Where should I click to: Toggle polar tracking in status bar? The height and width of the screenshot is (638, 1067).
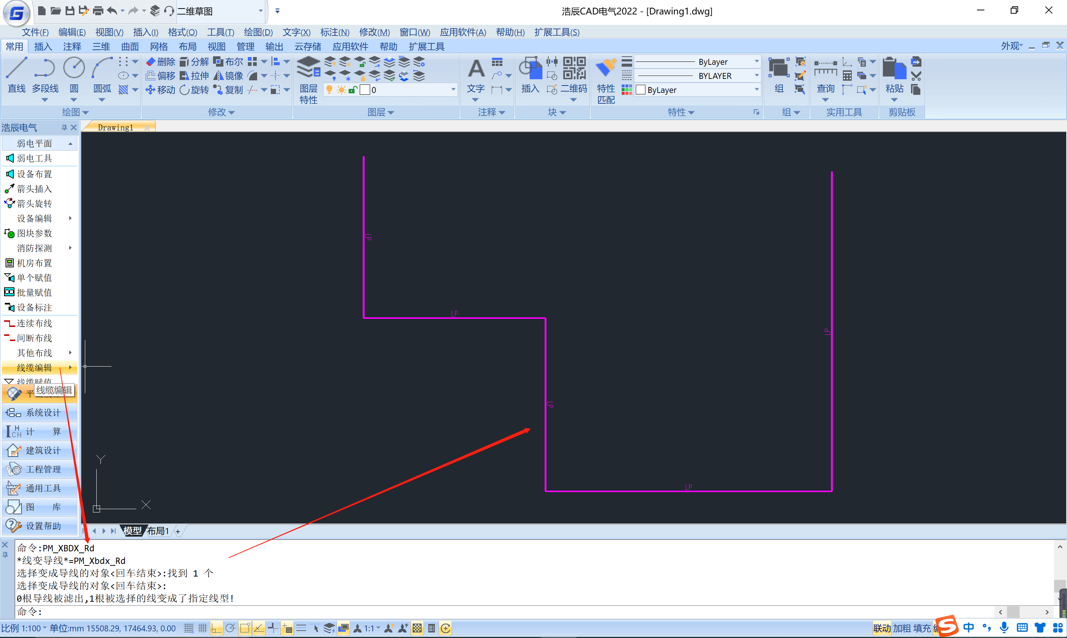pos(230,628)
